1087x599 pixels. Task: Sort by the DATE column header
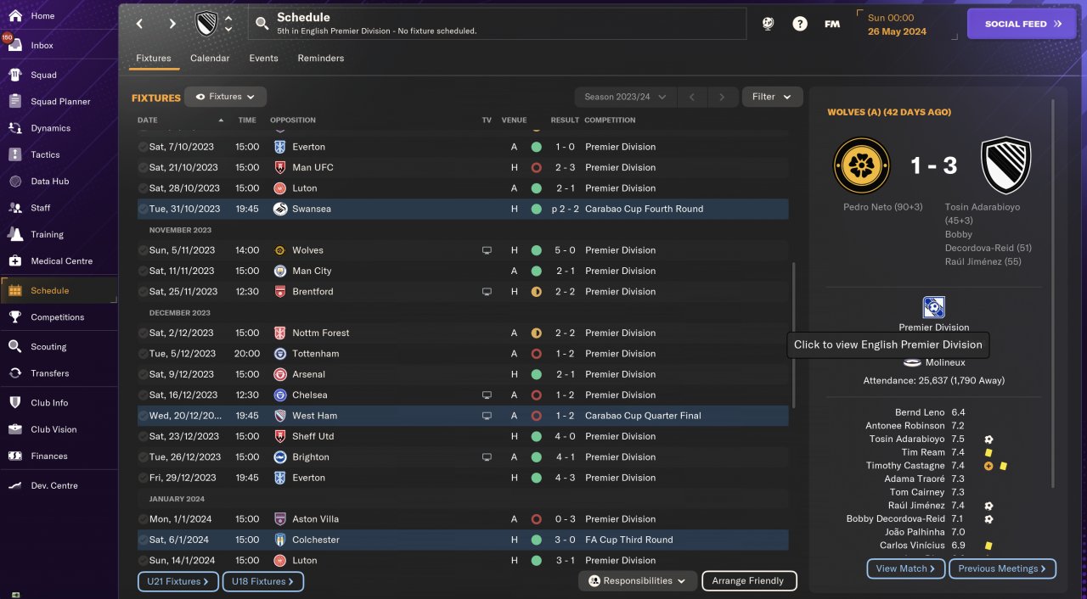coord(148,120)
